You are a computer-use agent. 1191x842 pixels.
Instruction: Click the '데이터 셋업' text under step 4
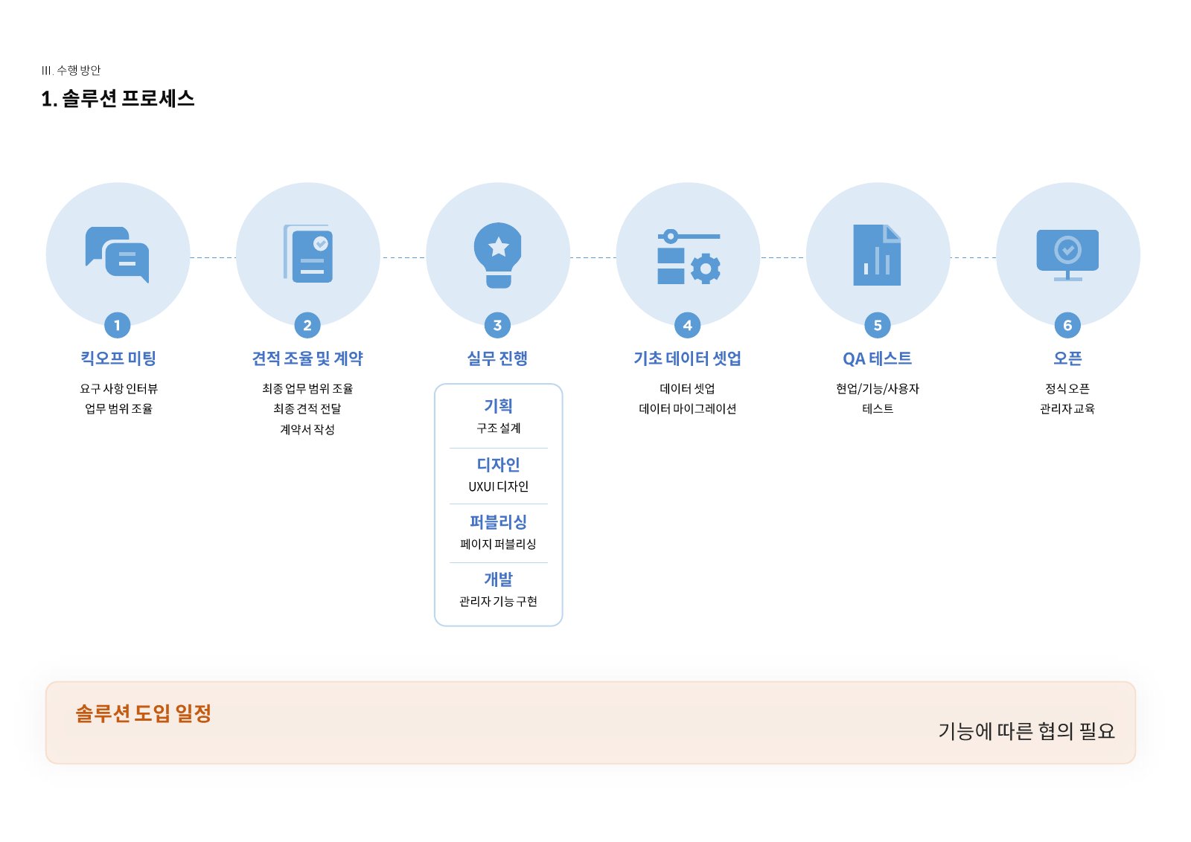687,389
